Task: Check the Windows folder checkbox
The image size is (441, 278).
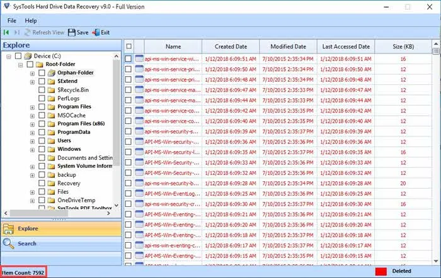Action: [x=42, y=149]
